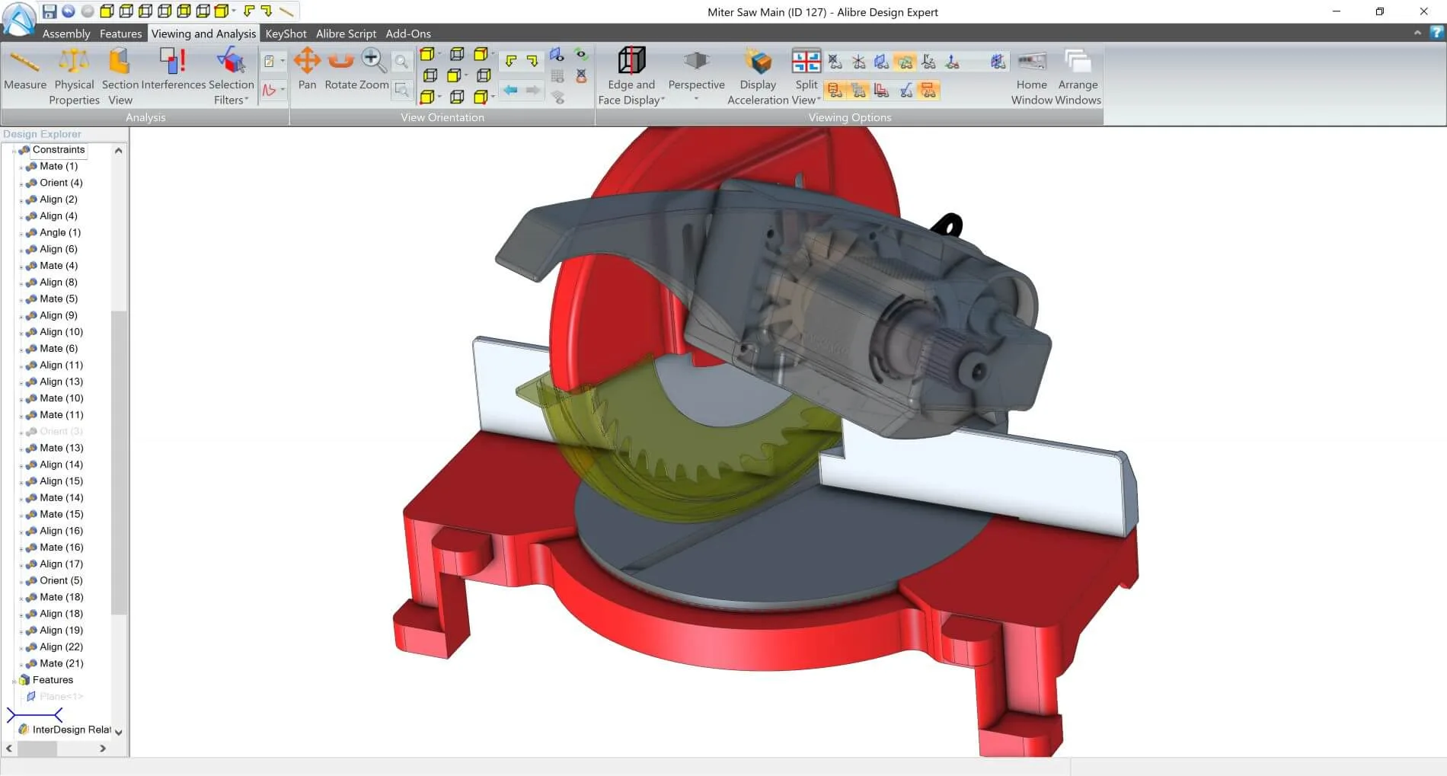1447x776 pixels.
Task: Expand the Edge and Face Display menu
Action: click(x=631, y=76)
